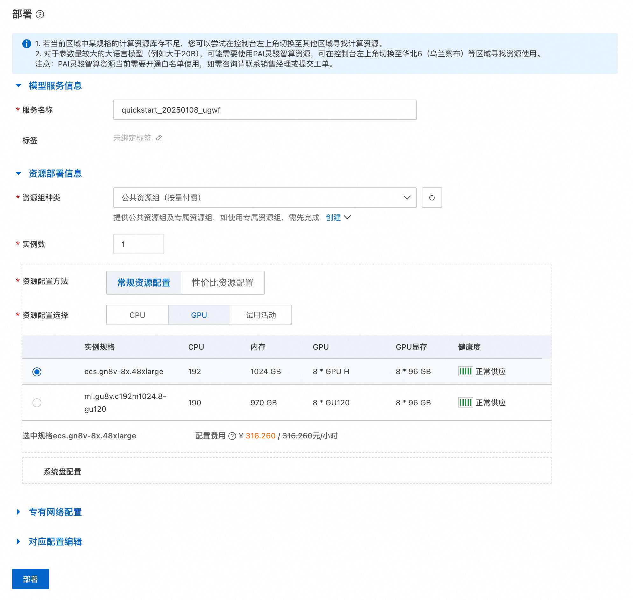Screen dimensions: 633x600
Task: Expand the 专有网络配置 section
Action: (x=55, y=512)
